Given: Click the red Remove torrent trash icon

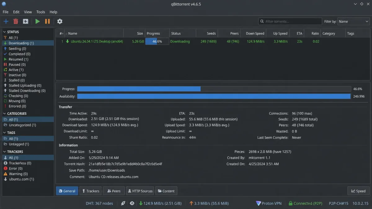Looking at the screenshot, I should click(x=16, y=21).
